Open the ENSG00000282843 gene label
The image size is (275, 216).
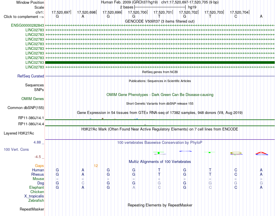(27, 26)
